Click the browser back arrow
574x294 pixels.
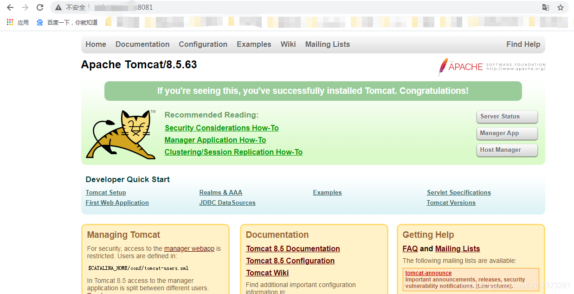click(10, 7)
